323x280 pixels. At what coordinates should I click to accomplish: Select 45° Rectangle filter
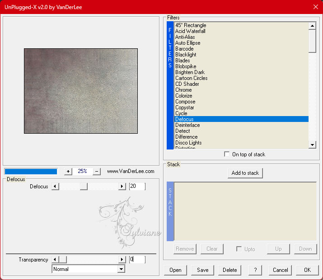tap(241, 25)
